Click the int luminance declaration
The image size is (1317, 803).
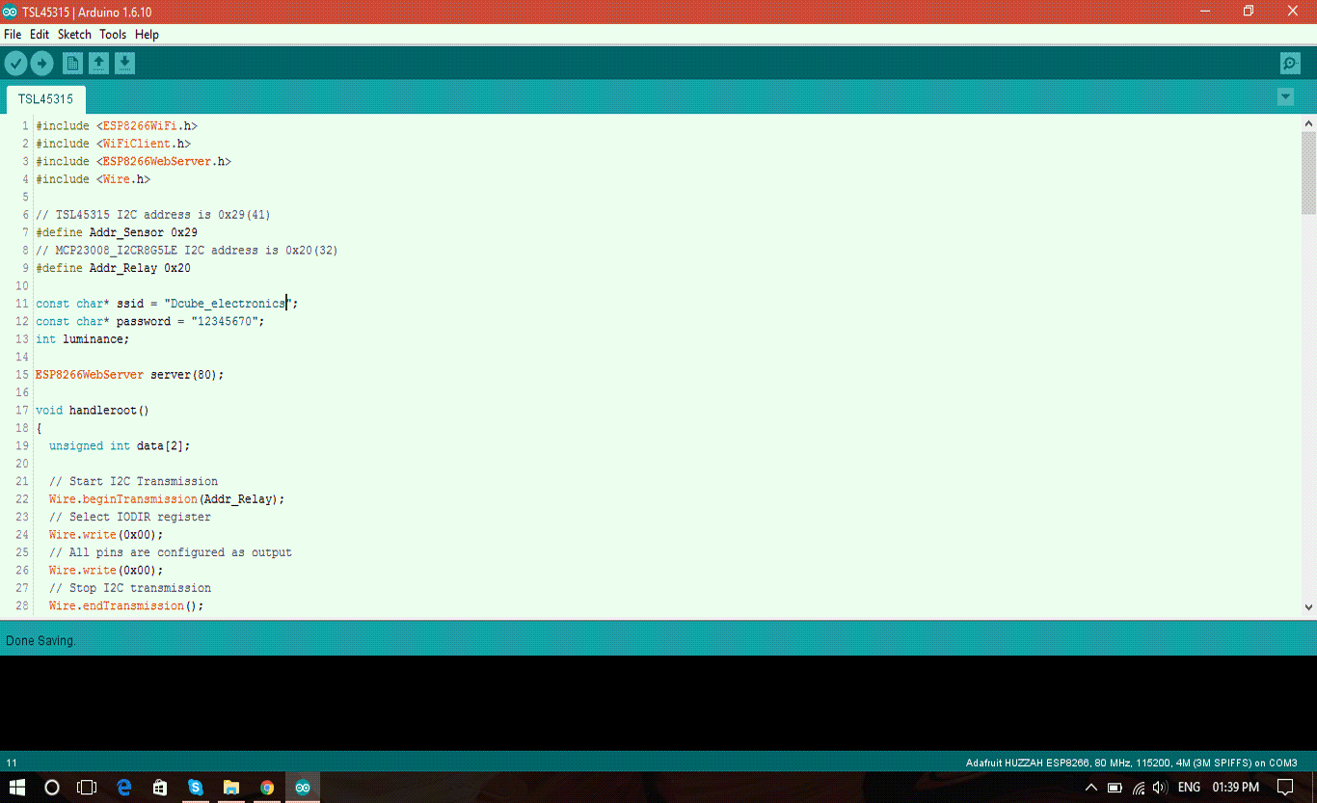(82, 339)
